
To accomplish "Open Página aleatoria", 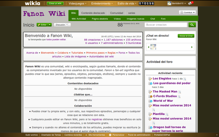I will [x=100, y=19].
